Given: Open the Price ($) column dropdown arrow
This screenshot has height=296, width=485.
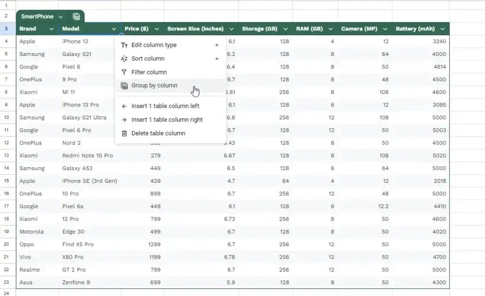Looking at the screenshot, I should (157, 29).
